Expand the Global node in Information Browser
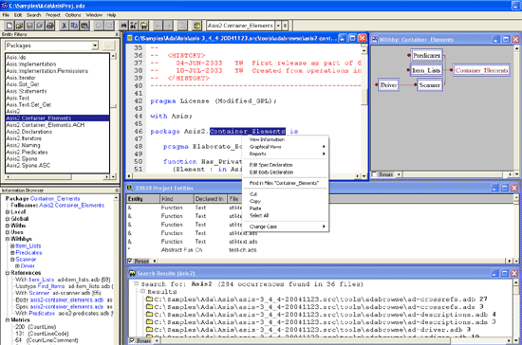 pos(8,219)
